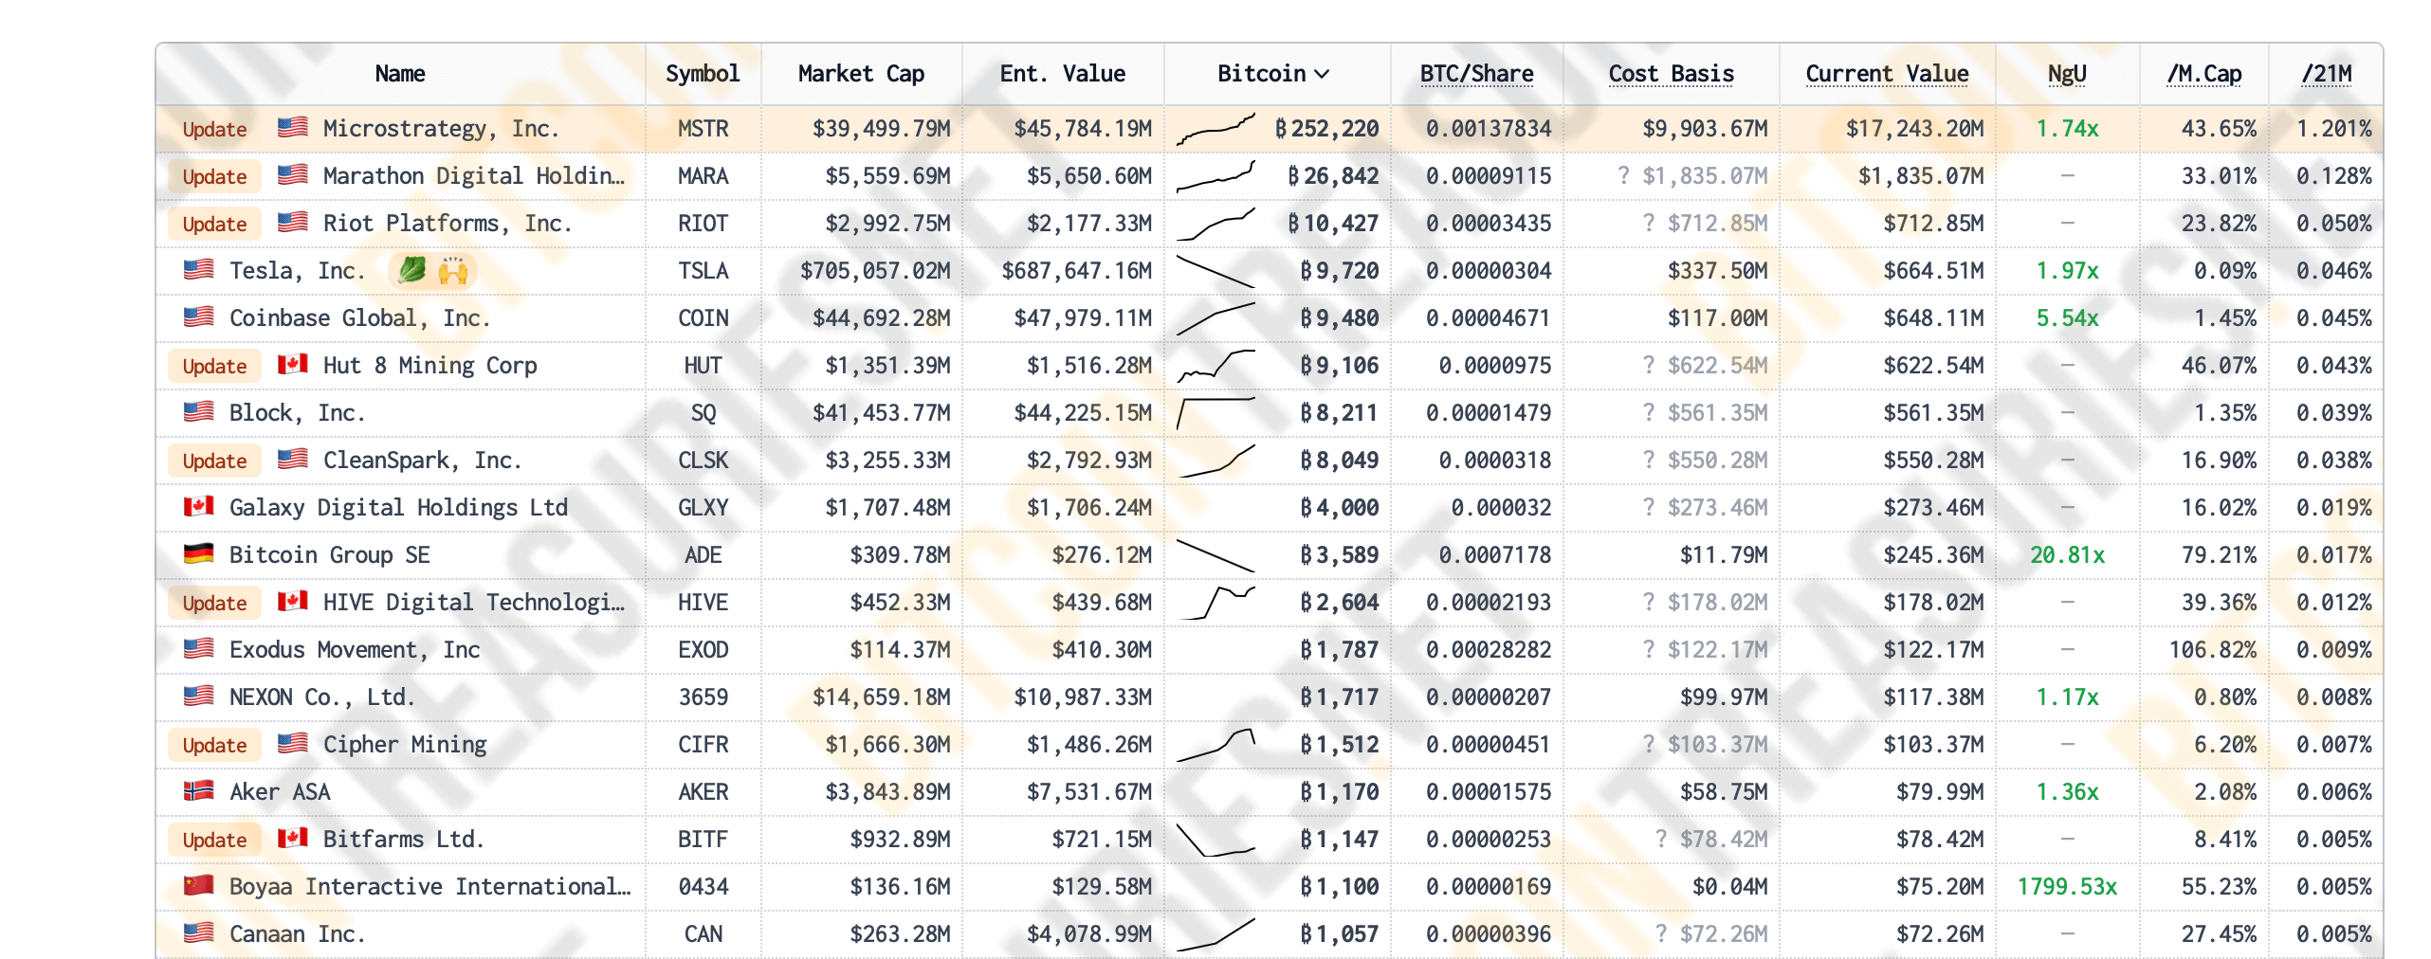This screenshot has height=959, width=2431.
Task: Click the question mark by Canaan's cost basis
Action: [x=1661, y=933]
